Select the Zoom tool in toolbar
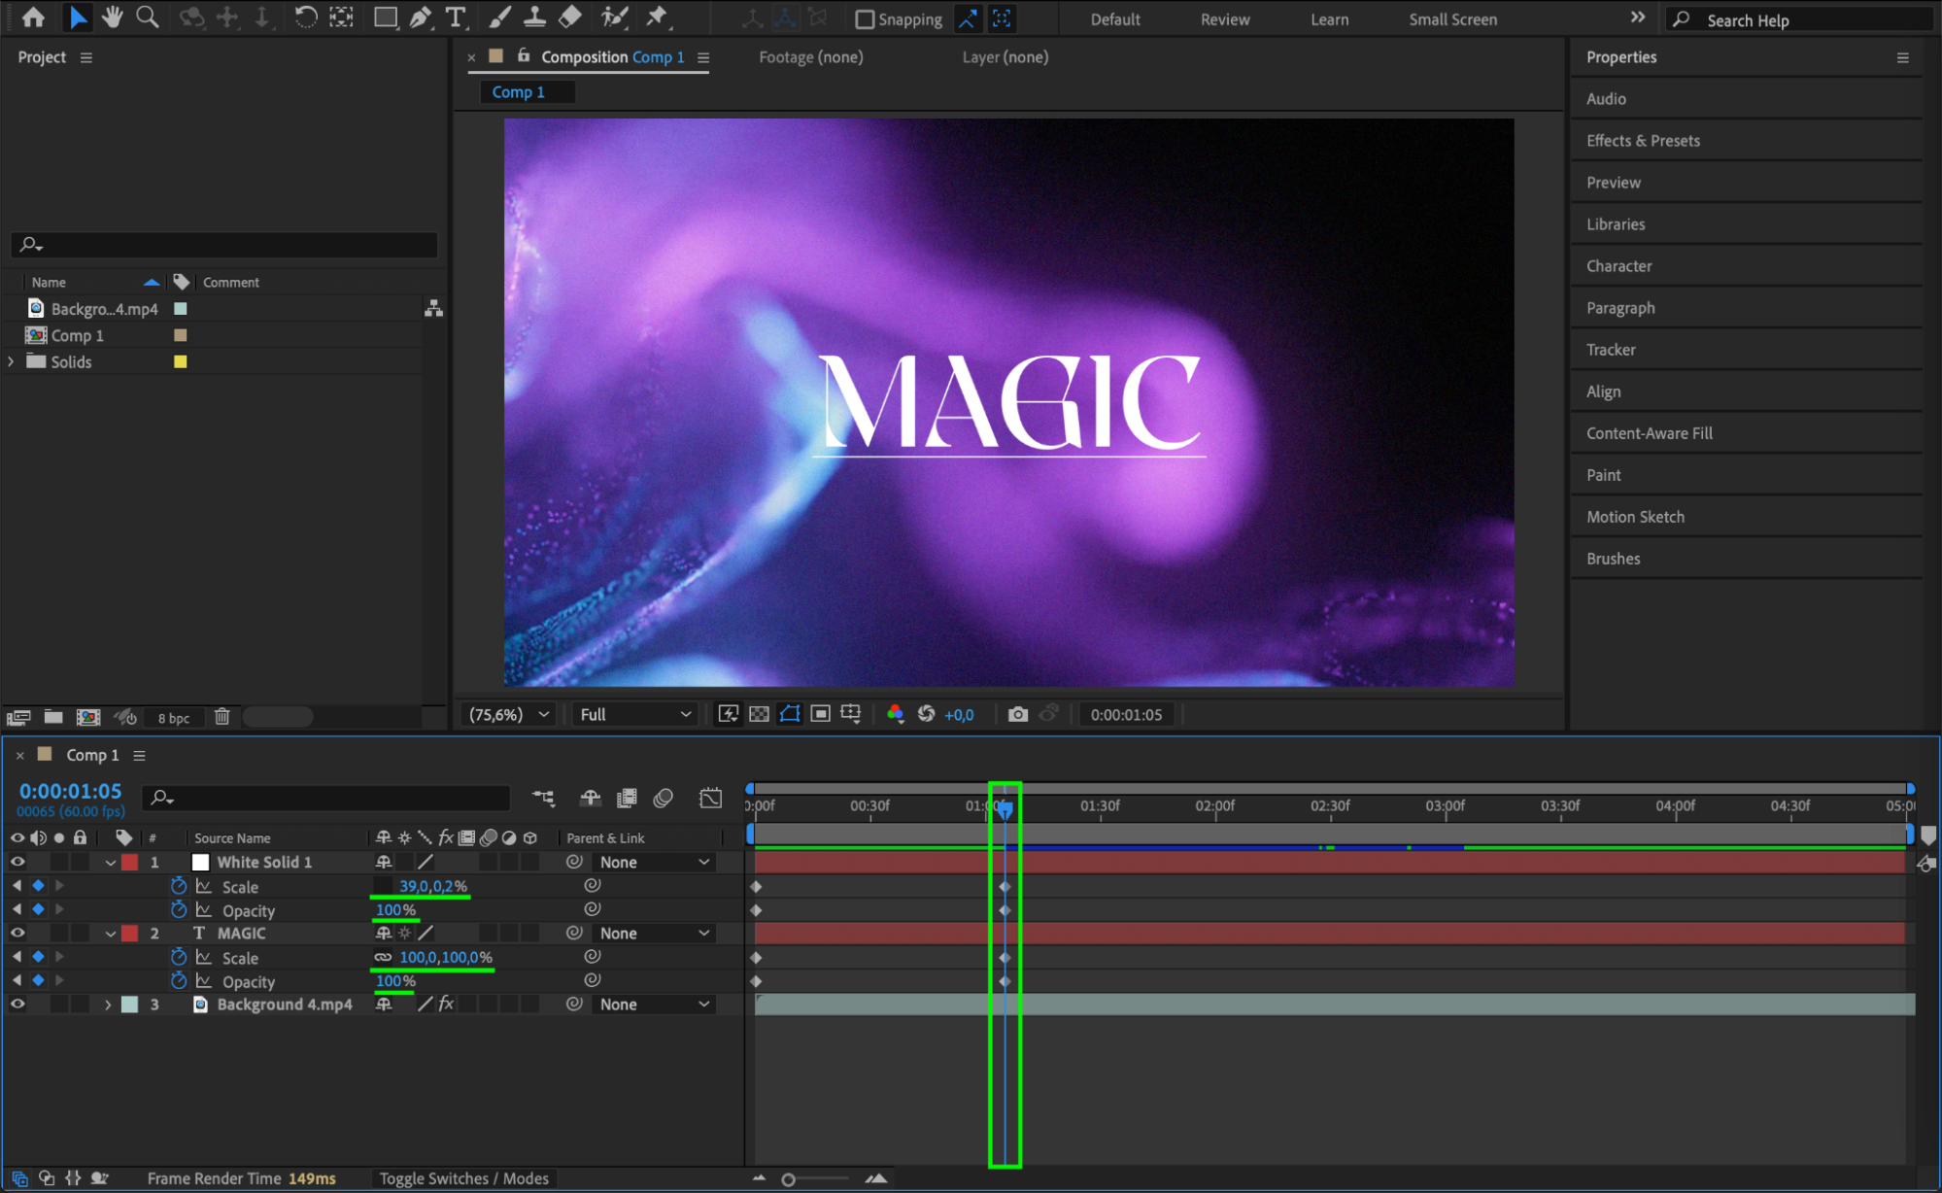1942x1193 pixels. (x=147, y=17)
